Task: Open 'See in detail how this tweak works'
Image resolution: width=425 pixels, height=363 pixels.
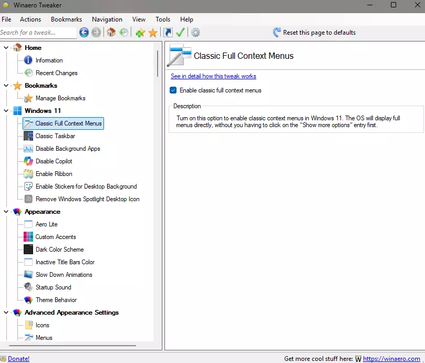Action: click(213, 76)
